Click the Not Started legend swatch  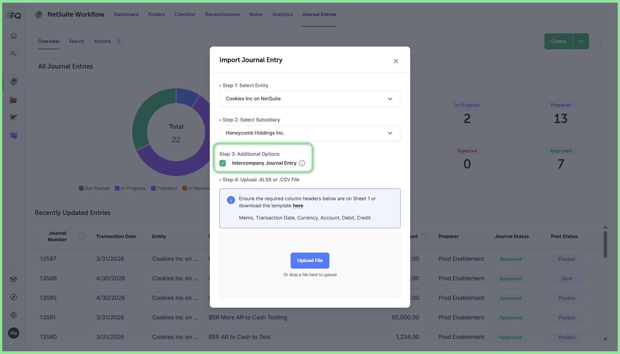pos(81,188)
